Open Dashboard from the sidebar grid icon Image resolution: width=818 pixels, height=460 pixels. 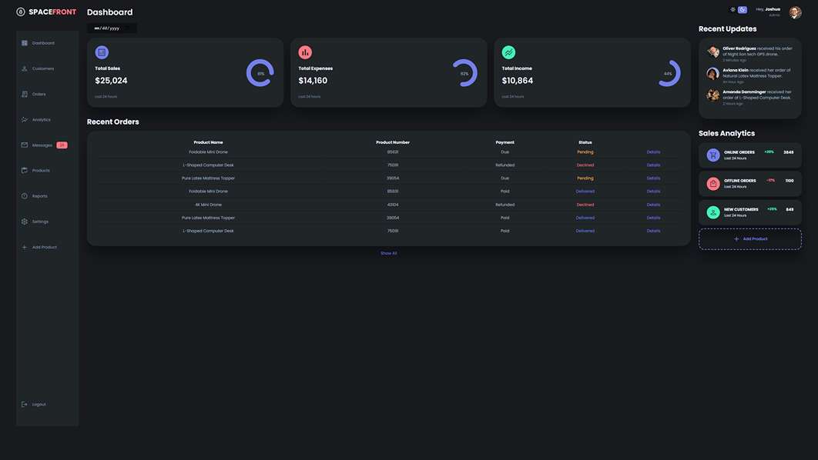[x=25, y=43]
